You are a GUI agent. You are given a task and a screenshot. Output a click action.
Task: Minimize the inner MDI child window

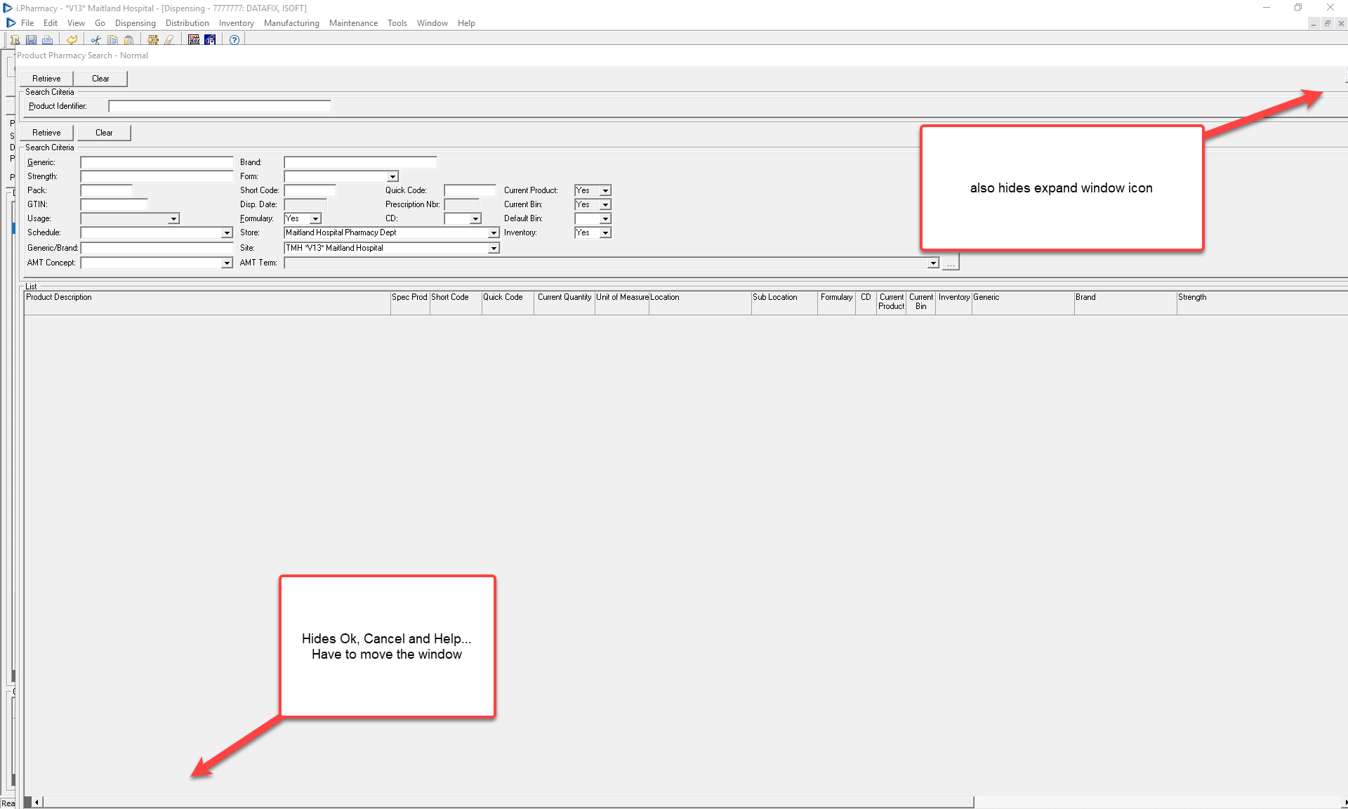tap(1313, 23)
